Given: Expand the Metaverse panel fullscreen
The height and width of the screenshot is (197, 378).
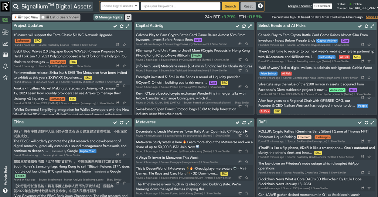Looking at the screenshot, I should click(250, 123).
